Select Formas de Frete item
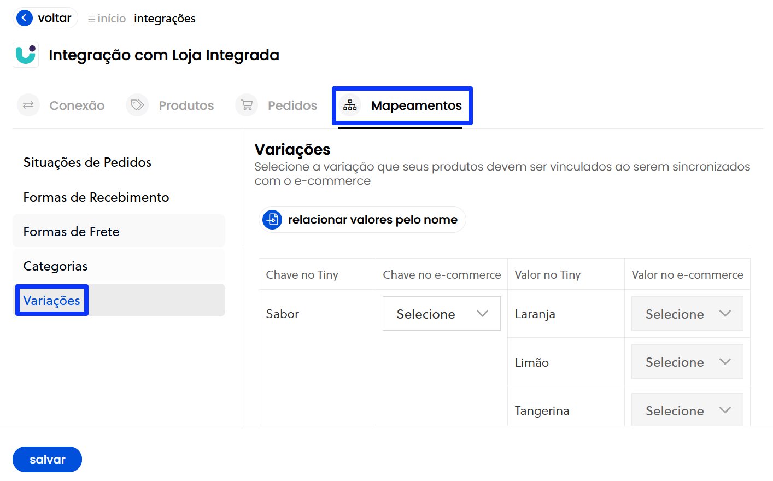The width and height of the screenshot is (773, 481). pyautogui.click(x=119, y=231)
